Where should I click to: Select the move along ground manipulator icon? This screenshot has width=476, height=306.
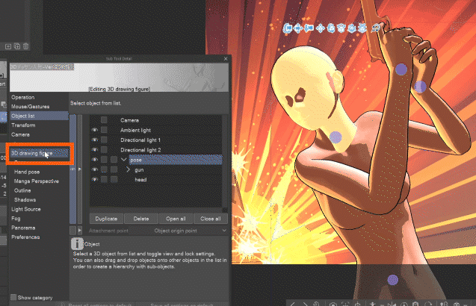click(362, 28)
